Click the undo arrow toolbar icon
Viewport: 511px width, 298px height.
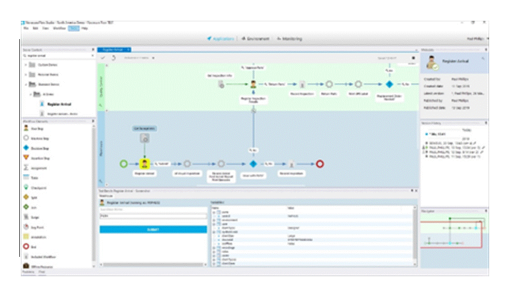coord(113,58)
